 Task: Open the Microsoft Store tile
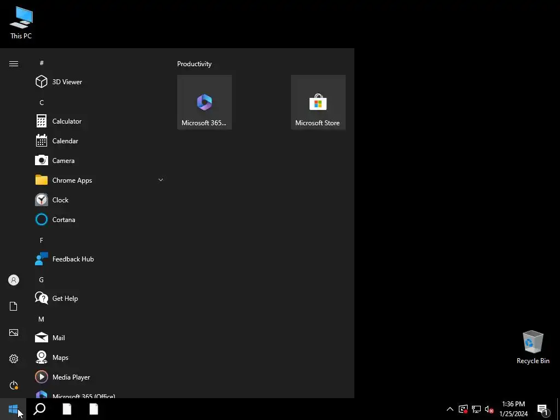318,102
